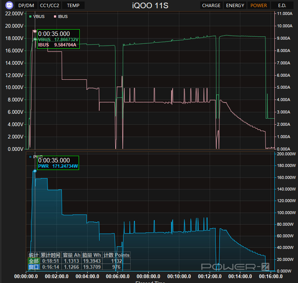
Task: Click the purple Power-Z app logo icon
Action: click(9, 5)
